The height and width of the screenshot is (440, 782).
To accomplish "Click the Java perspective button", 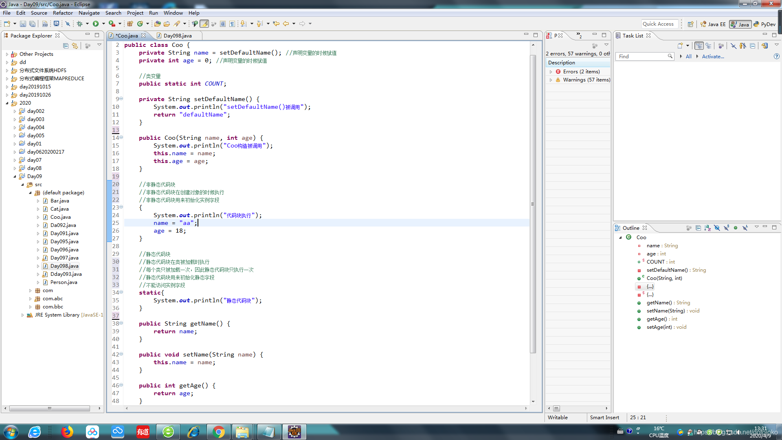I will coord(740,24).
